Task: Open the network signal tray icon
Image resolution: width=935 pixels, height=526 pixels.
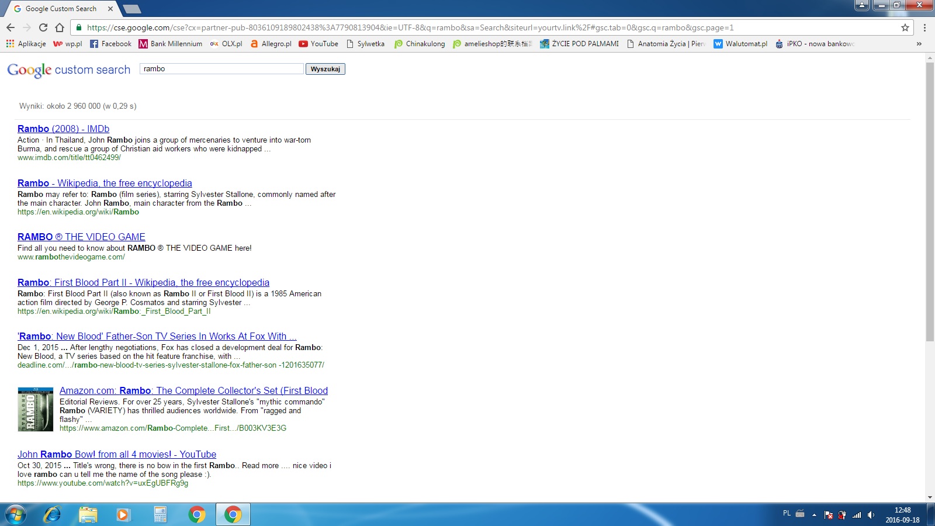Action: [857, 515]
